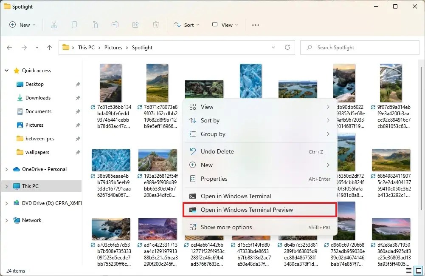Click Show more options in the context menu
This screenshot has height=276, width=425.
[226, 227]
